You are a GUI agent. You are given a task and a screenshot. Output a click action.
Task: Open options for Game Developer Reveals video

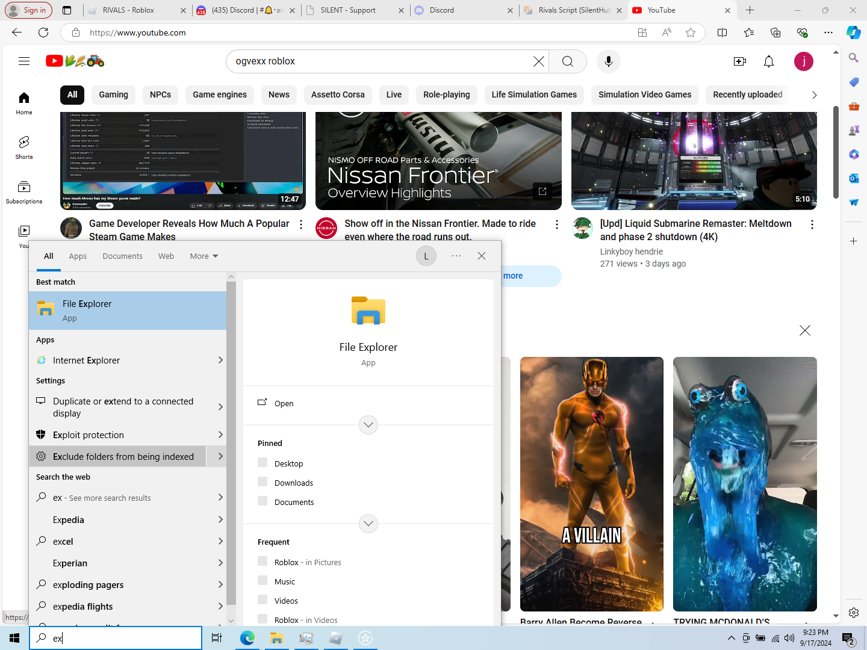[x=301, y=224]
